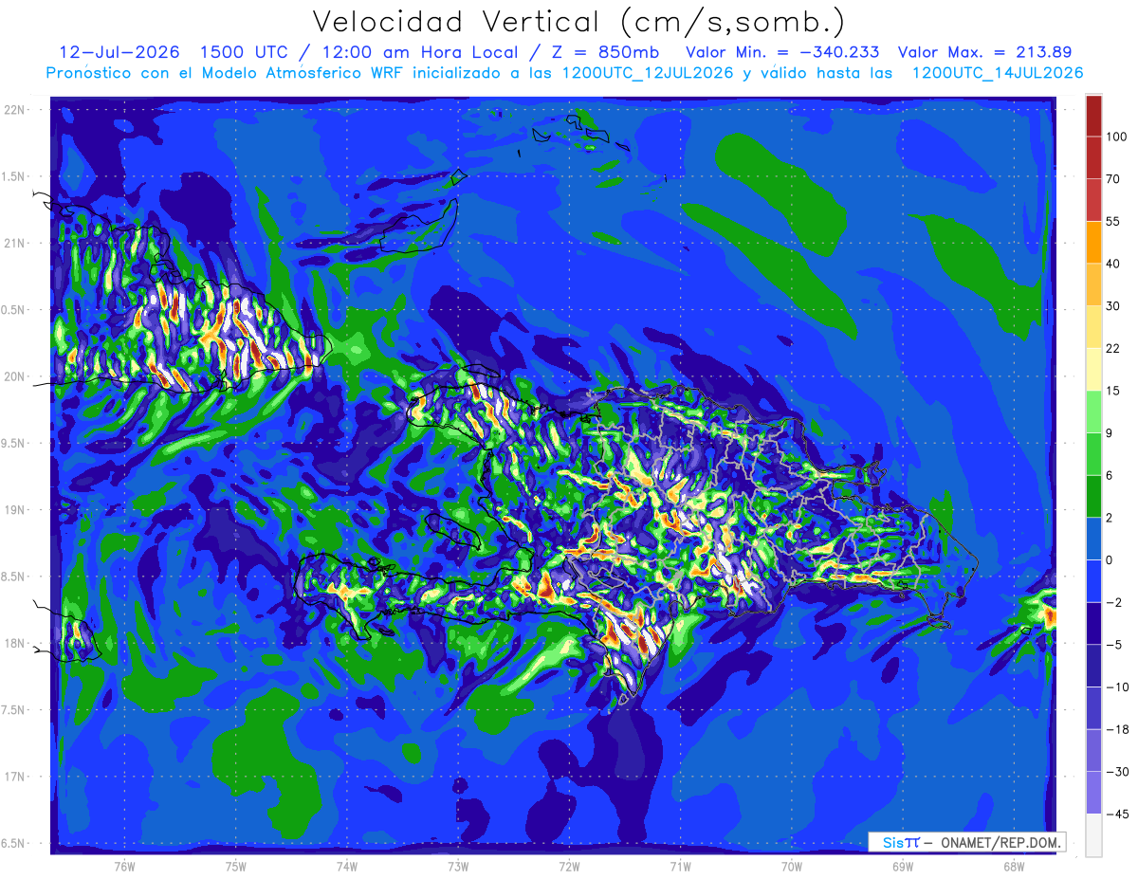Click the "70W" longitude label

click(792, 866)
